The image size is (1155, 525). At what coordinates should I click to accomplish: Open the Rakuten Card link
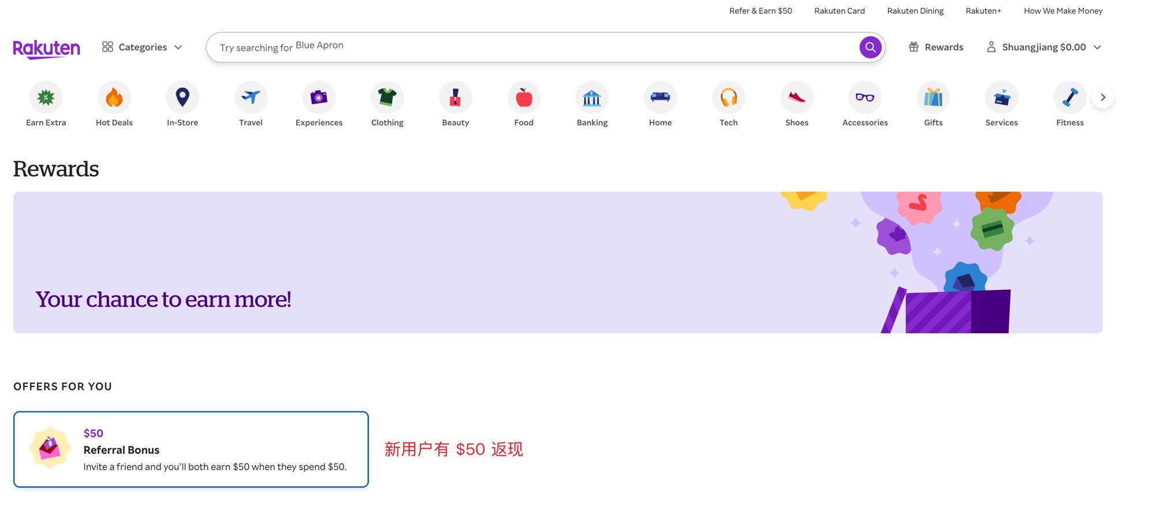840,11
